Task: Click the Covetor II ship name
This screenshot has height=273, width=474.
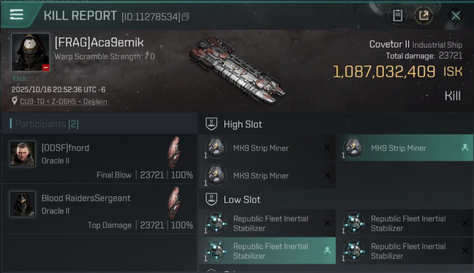Action: pyautogui.click(x=389, y=44)
